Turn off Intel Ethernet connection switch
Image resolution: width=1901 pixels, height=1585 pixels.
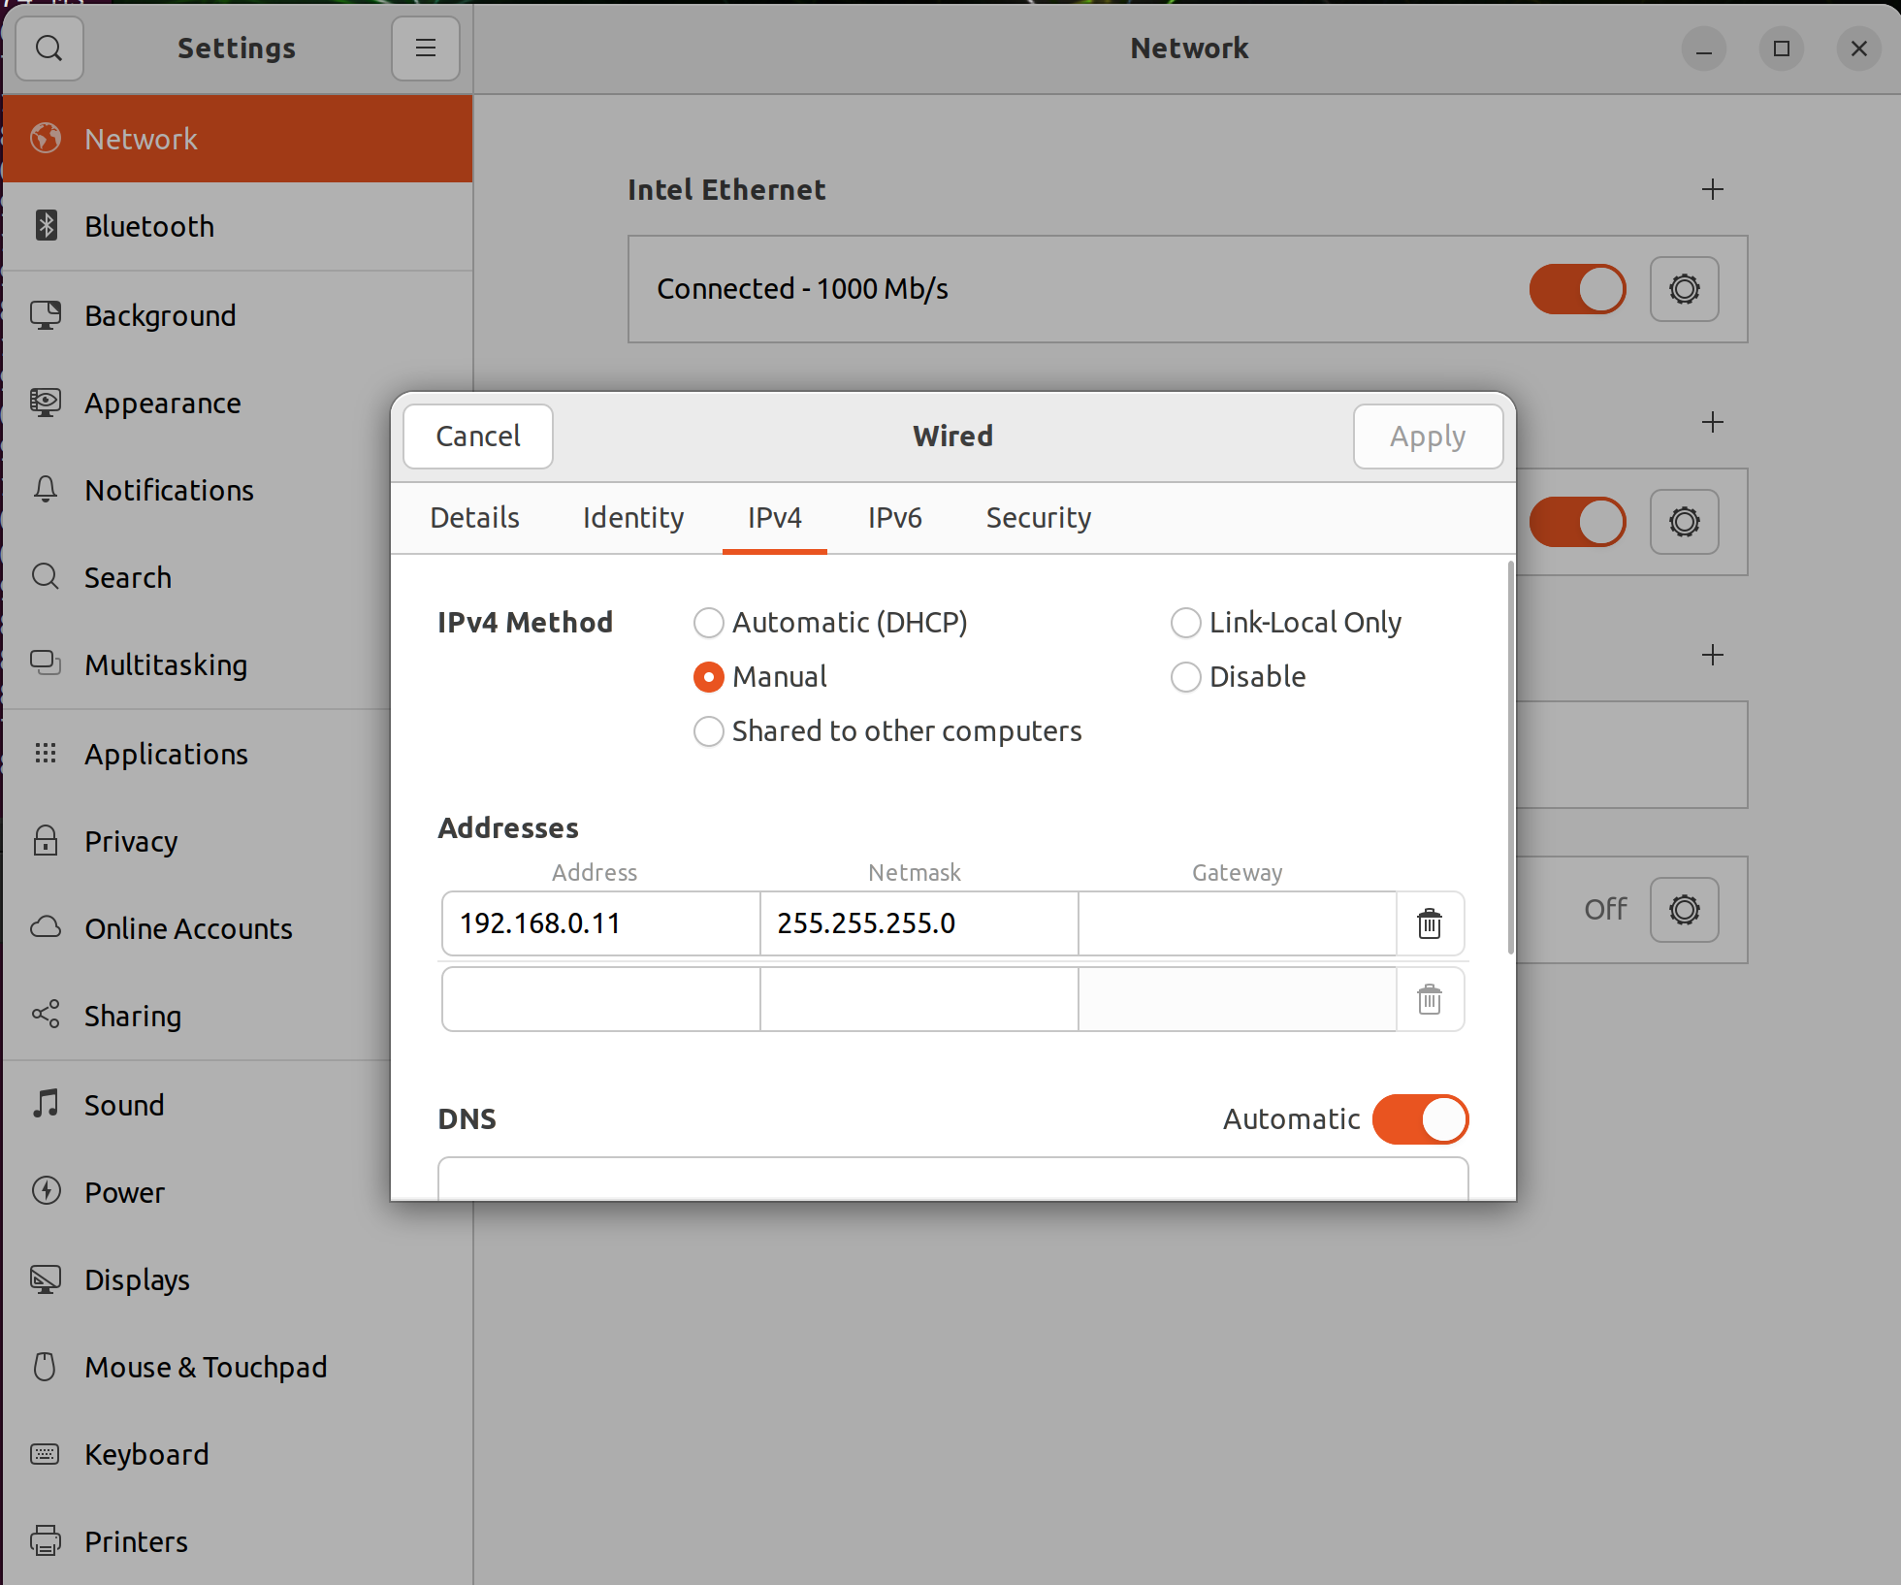coord(1577,289)
